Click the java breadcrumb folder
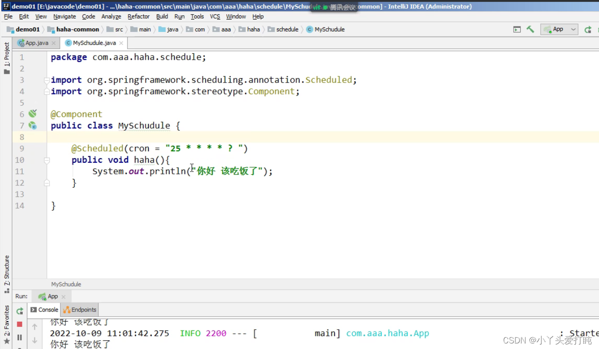Screen dimensions: 599x349 pyautogui.click(x=168, y=29)
